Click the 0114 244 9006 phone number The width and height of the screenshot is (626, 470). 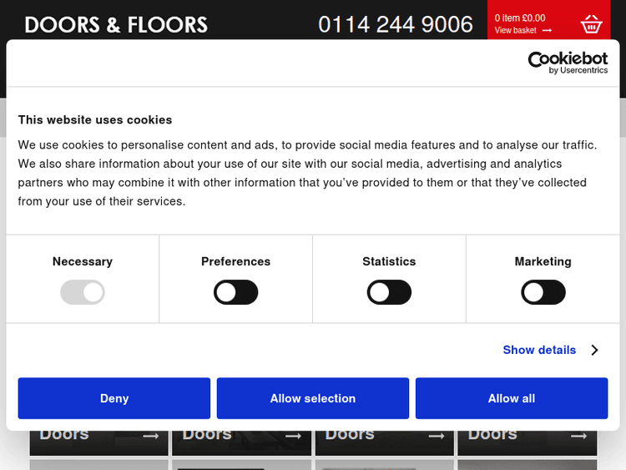click(x=396, y=24)
